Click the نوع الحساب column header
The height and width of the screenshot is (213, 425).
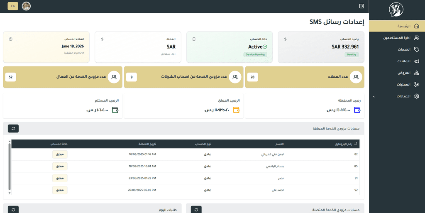point(203,144)
